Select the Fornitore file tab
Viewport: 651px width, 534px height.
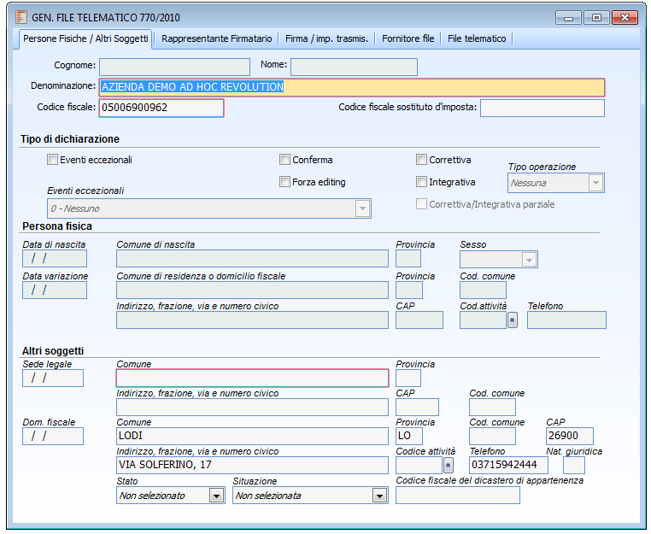click(x=408, y=38)
